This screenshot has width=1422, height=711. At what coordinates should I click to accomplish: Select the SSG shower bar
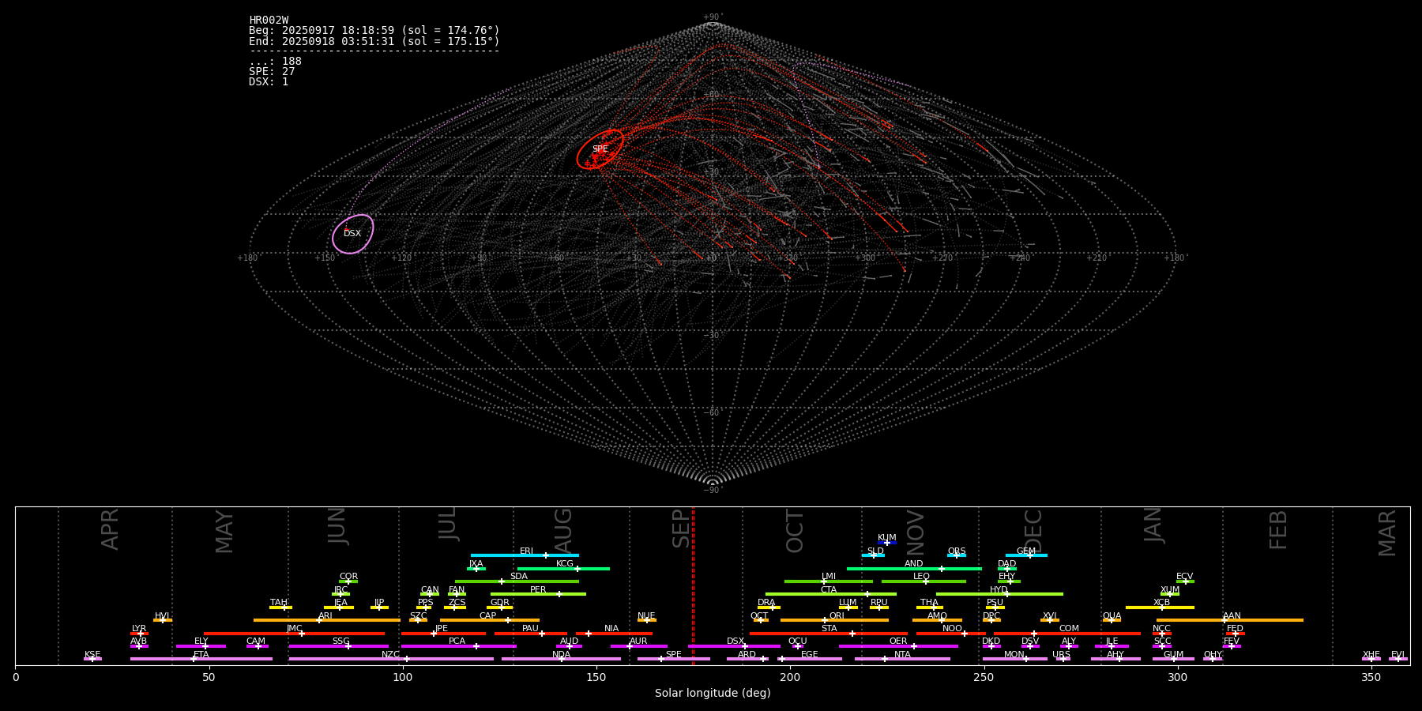point(339,646)
